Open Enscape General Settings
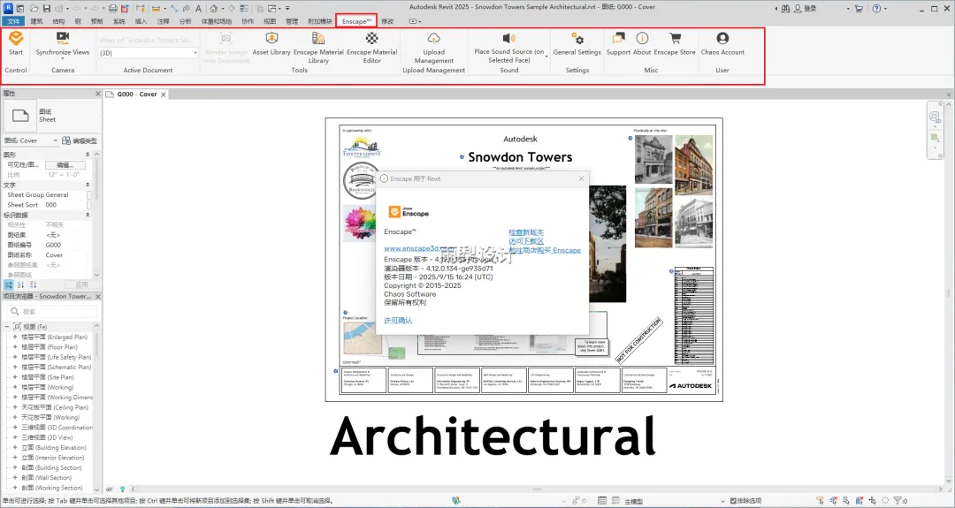Viewport: 955px width, 508px height. (x=577, y=42)
